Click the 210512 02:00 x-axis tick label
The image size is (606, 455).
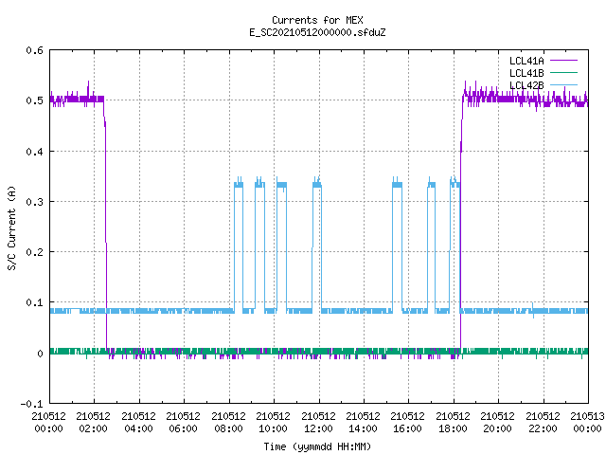coord(93,423)
